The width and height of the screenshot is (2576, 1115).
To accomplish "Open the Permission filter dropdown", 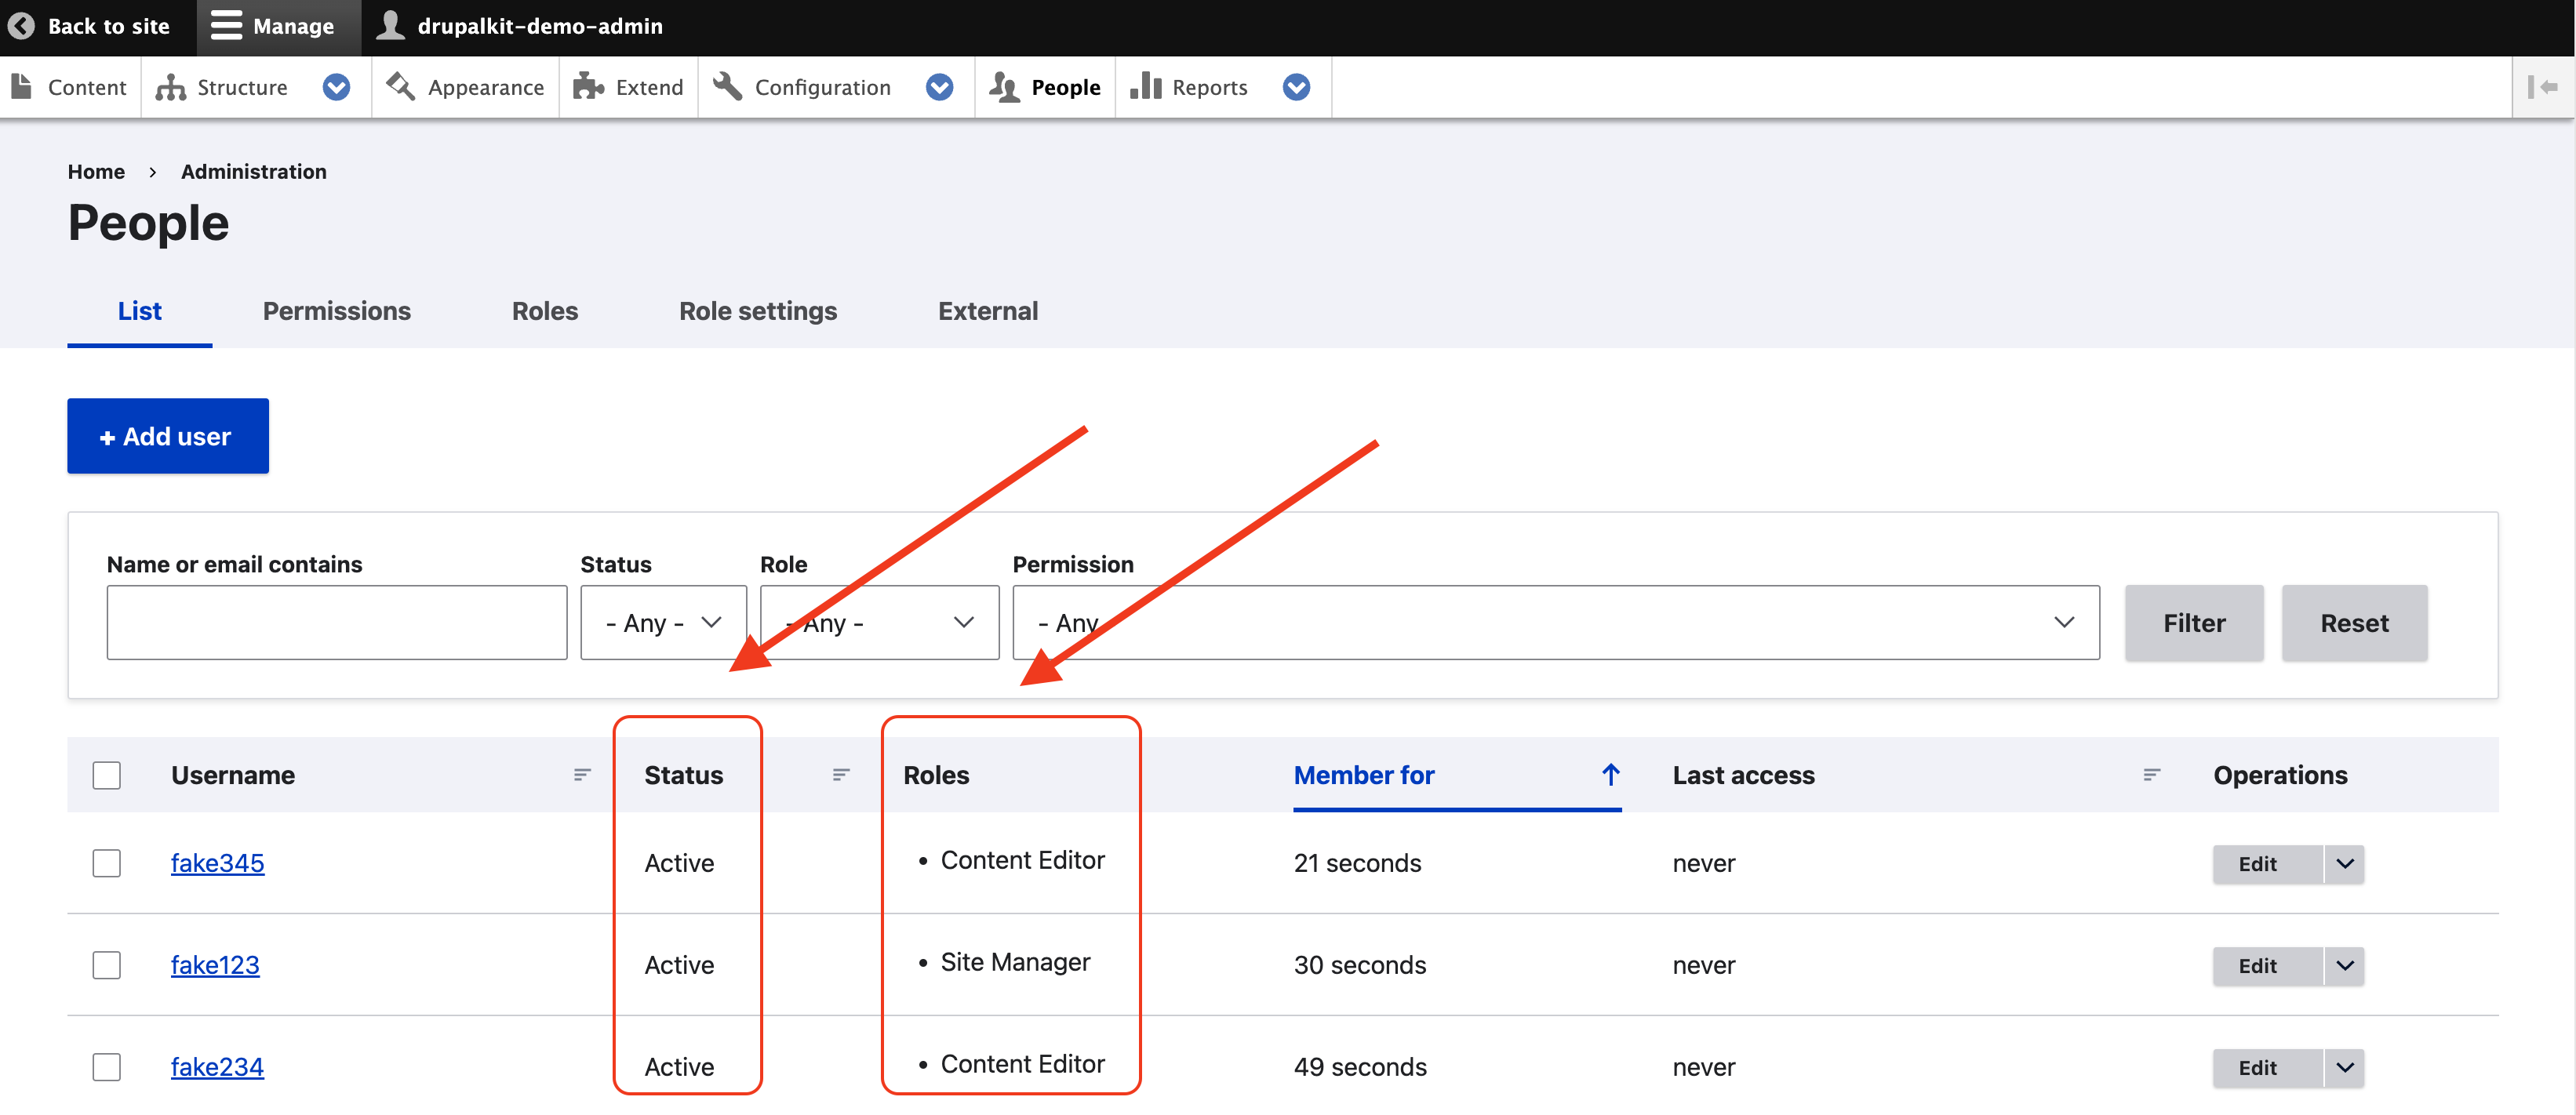I will [1555, 622].
